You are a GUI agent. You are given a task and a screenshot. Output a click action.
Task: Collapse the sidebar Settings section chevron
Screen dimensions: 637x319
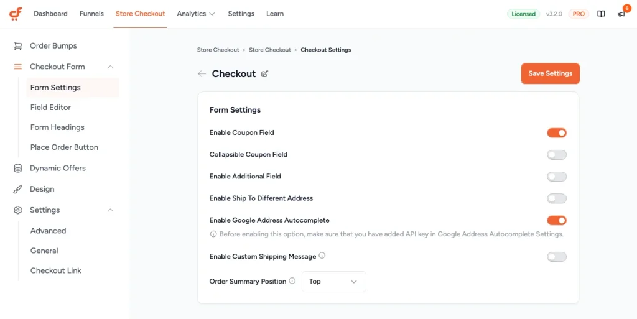click(x=110, y=210)
